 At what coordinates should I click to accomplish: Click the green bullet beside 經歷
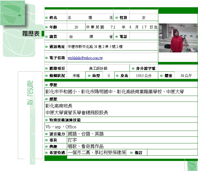pos(46,99)
